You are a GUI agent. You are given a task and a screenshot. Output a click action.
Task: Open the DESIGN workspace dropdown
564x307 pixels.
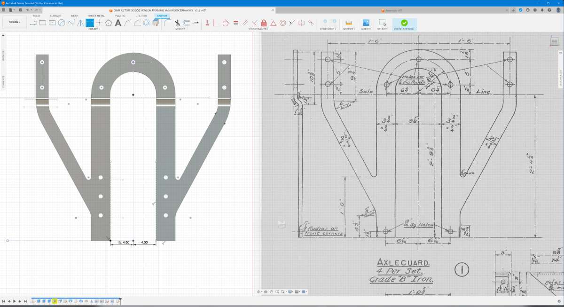[x=14, y=22]
